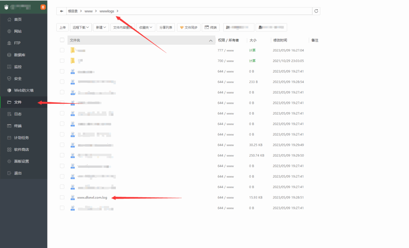Open the FTP section
409x248 pixels.
coord(17,43)
